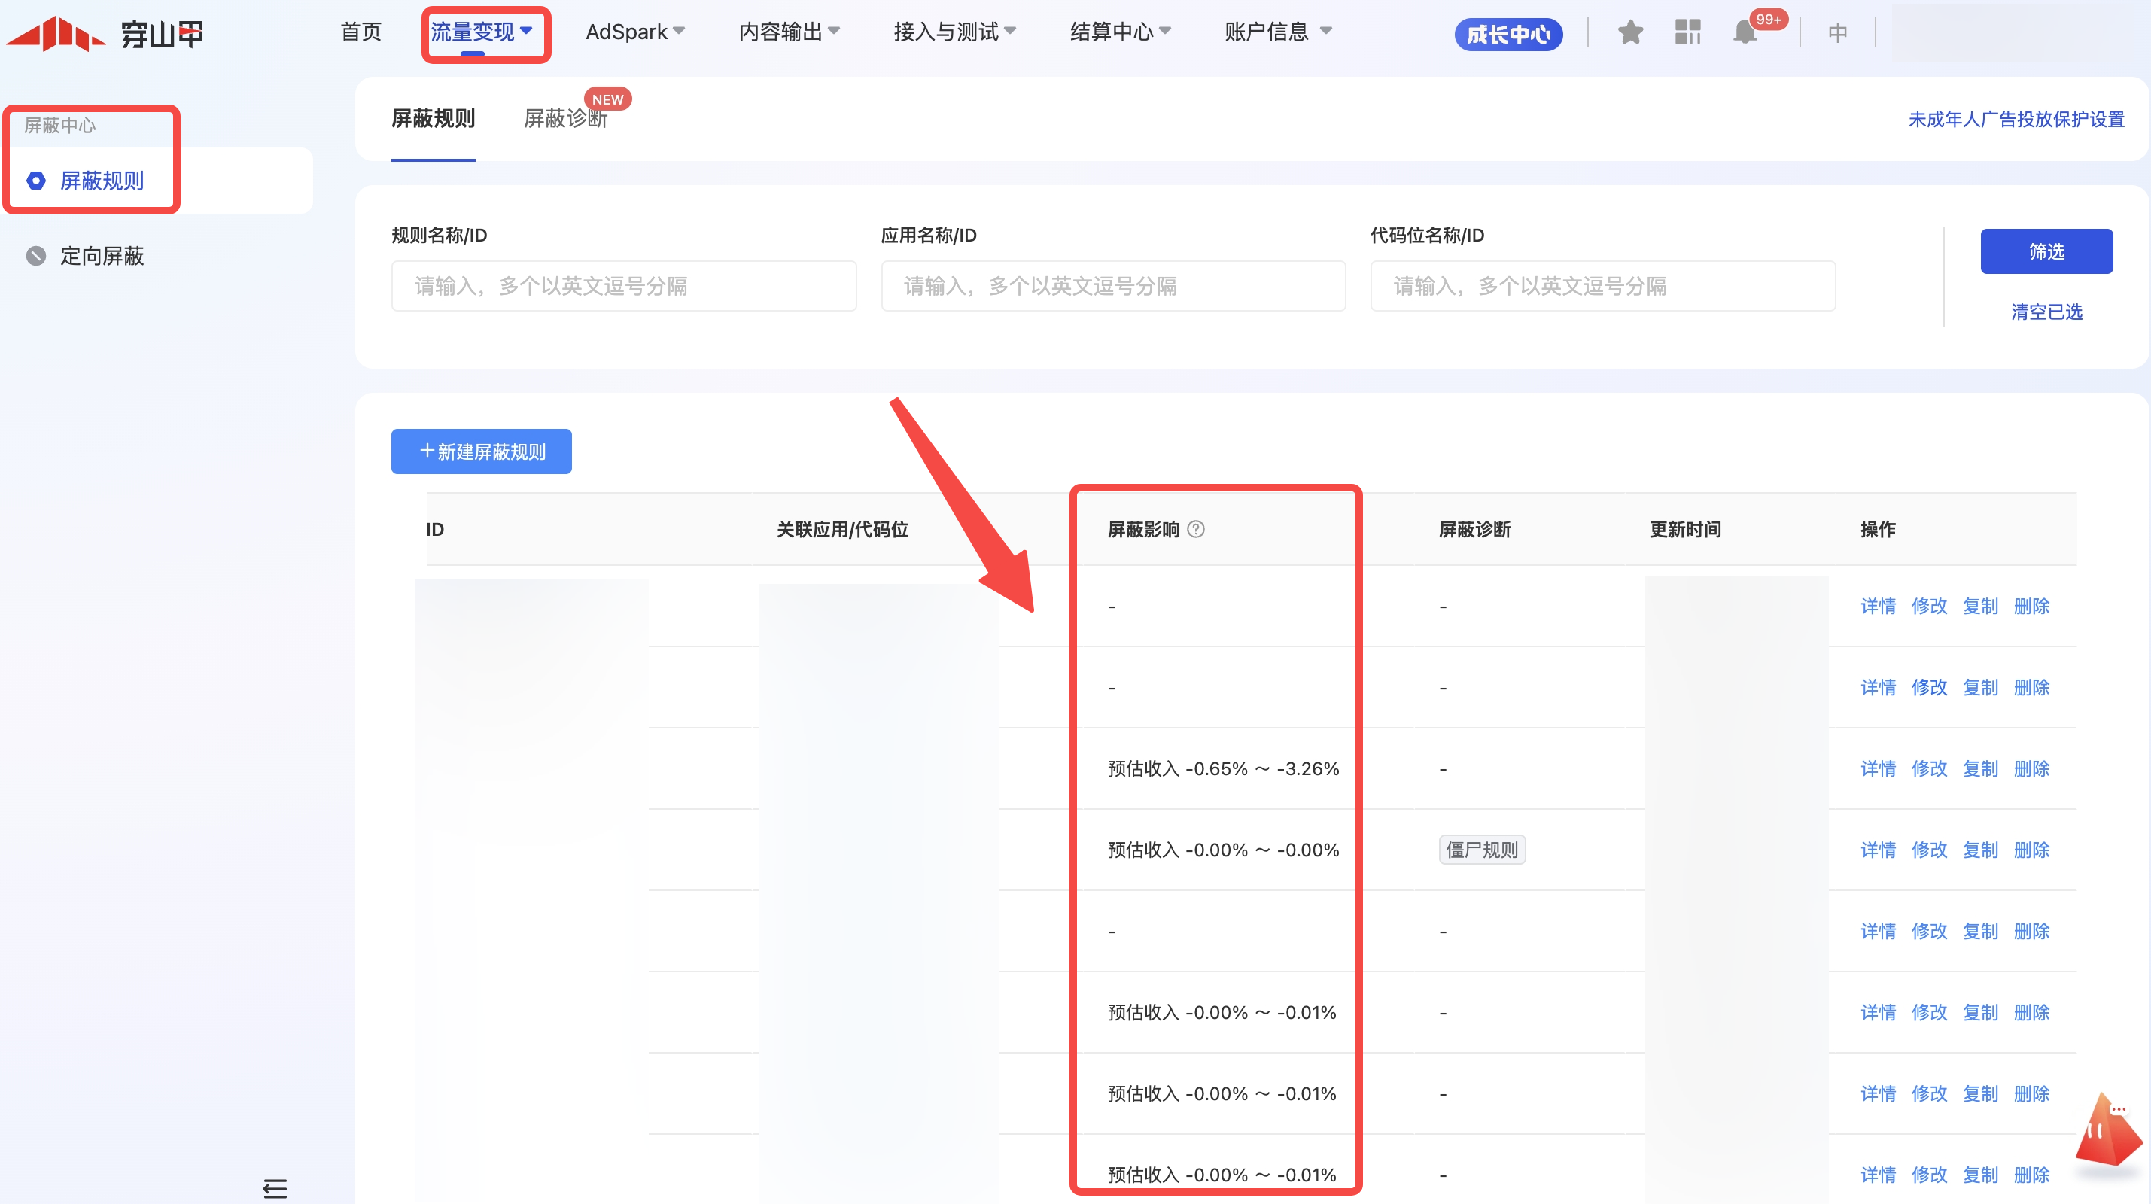The image size is (2151, 1204).
Task: Select 定向屏蔽 in the sidebar
Action: click(x=102, y=256)
